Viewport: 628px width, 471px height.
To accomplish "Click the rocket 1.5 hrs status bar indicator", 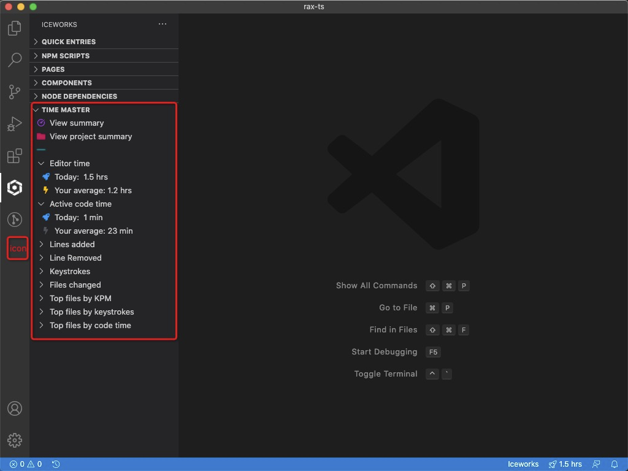I will tap(565, 464).
